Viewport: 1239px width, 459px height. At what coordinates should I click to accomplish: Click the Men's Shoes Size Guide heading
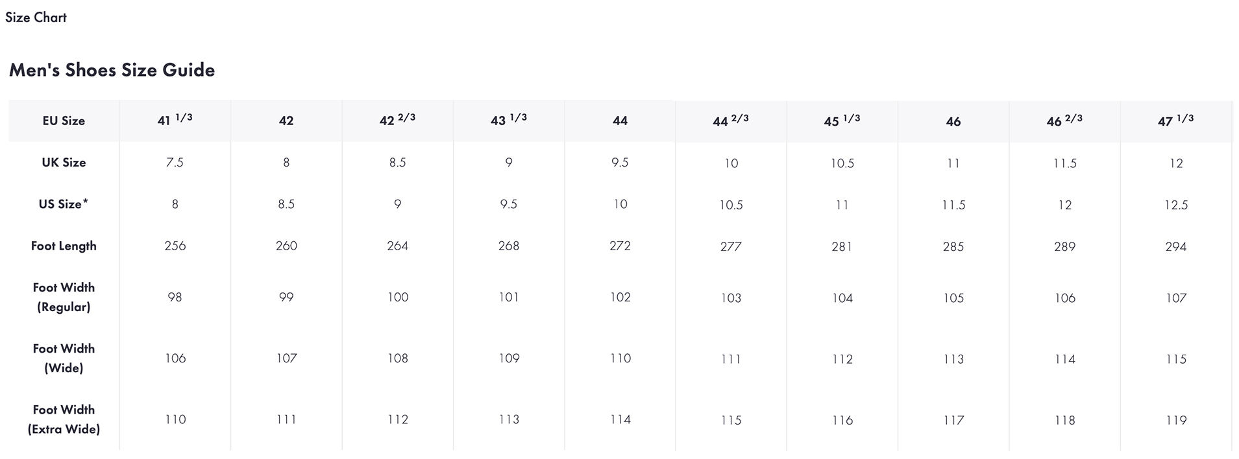[112, 70]
